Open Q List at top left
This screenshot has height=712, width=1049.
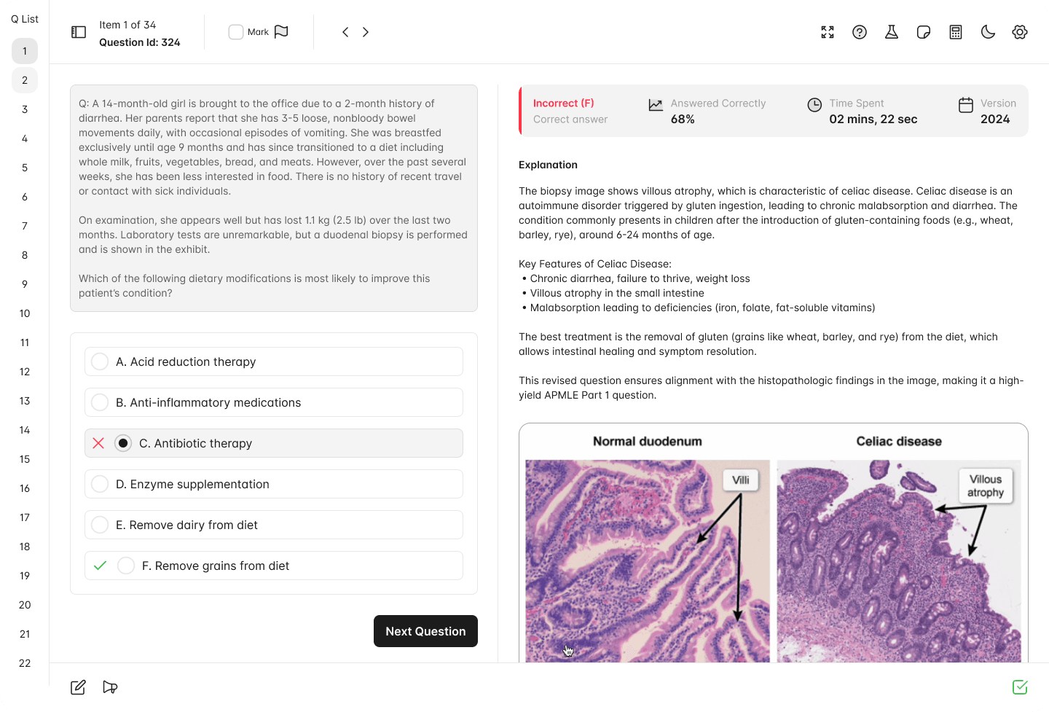coord(24,19)
